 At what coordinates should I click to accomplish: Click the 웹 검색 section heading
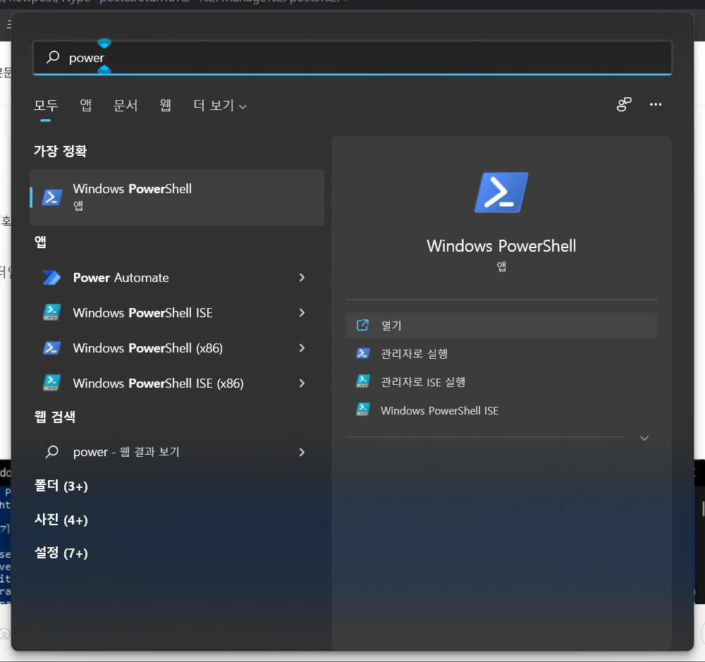(x=55, y=417)
